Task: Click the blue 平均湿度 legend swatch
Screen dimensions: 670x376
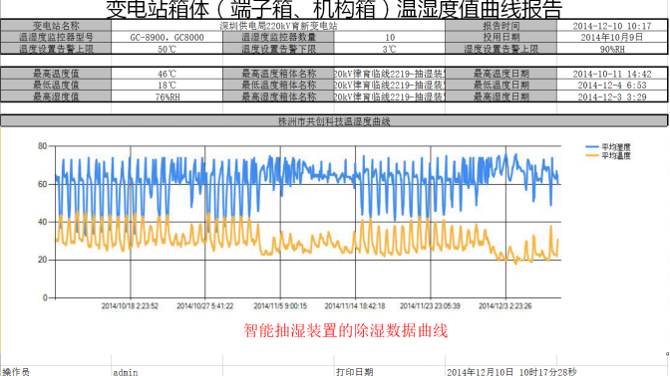Action: [592, 146]
